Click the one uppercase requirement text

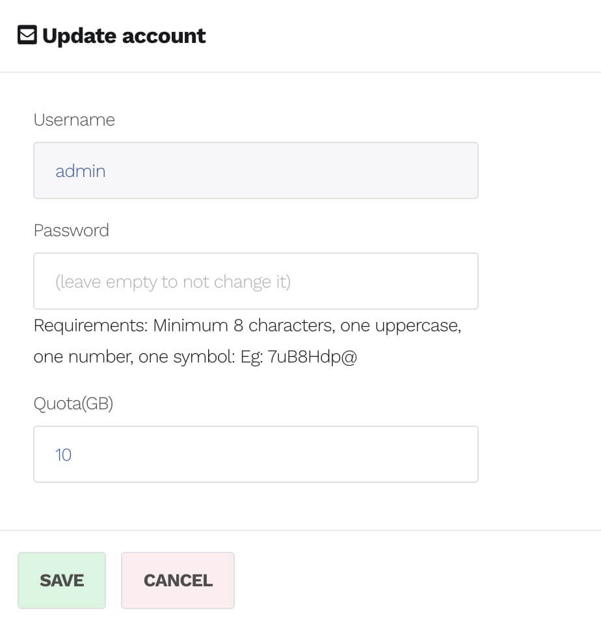pos(401,325)
